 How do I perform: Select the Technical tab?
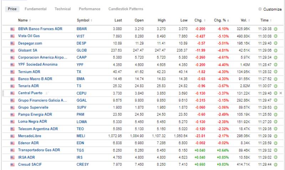point(62,9)
